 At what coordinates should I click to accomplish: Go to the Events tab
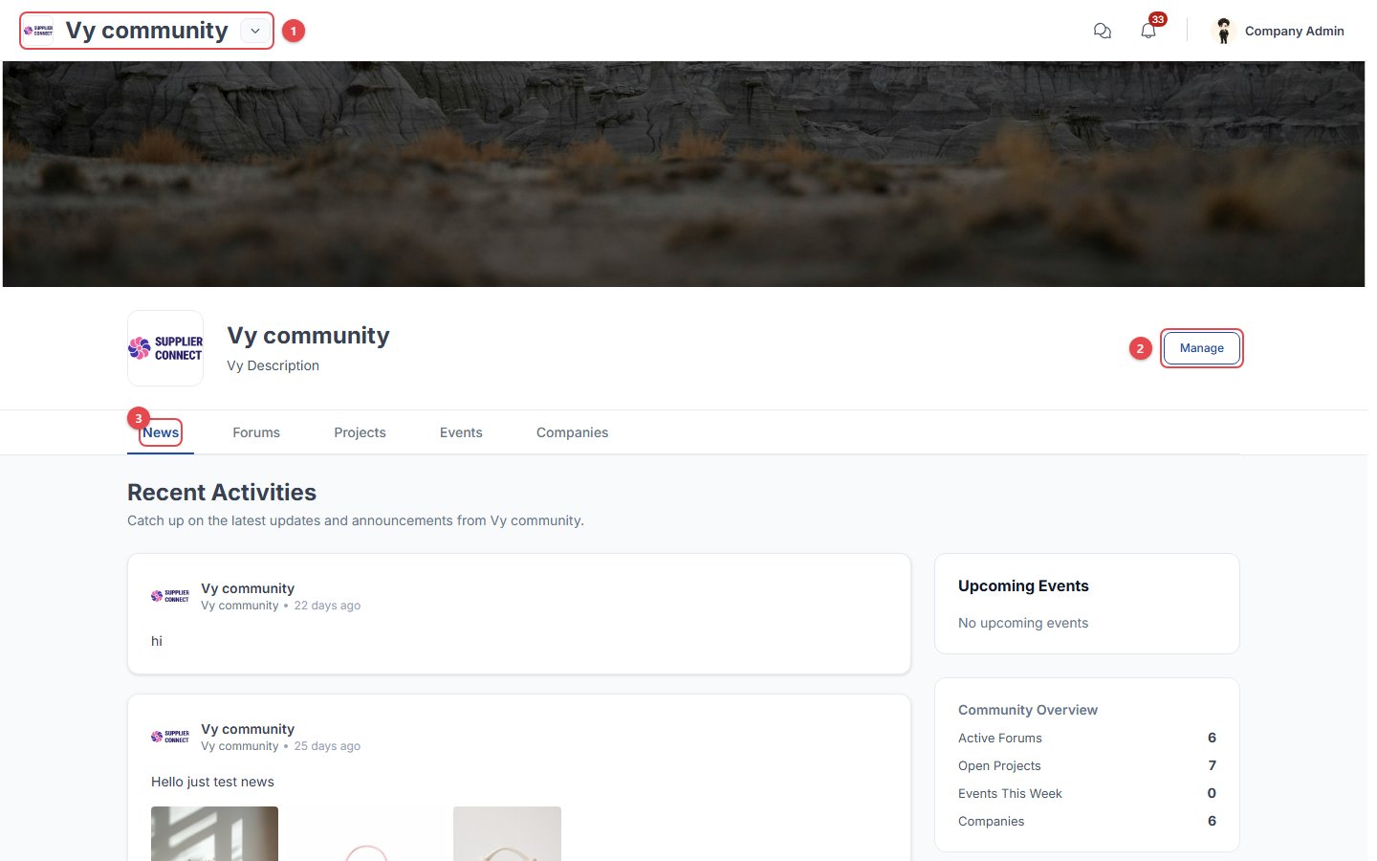click(461, 432)
